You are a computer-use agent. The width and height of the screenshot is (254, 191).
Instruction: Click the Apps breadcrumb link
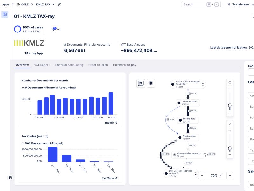tap(6, 4)
